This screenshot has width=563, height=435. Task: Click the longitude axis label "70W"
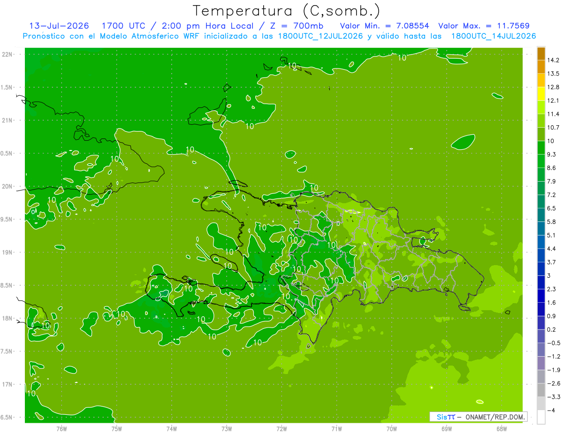point(392,429)
